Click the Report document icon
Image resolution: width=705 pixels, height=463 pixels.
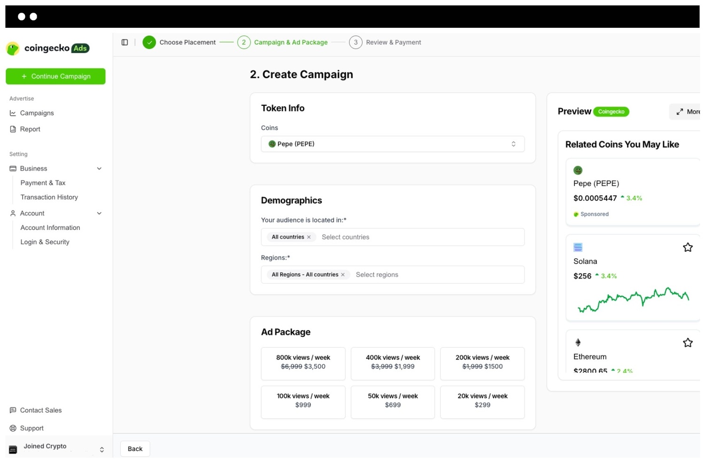tap(13, 129)
